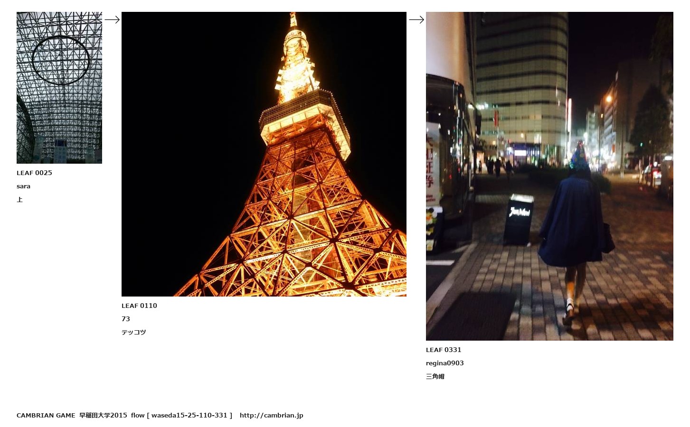Open the steel lattice ceiling thumbnail
690x427 pixels.
coord(59,88)
